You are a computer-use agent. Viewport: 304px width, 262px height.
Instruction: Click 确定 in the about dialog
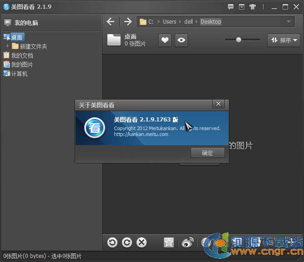208,153
